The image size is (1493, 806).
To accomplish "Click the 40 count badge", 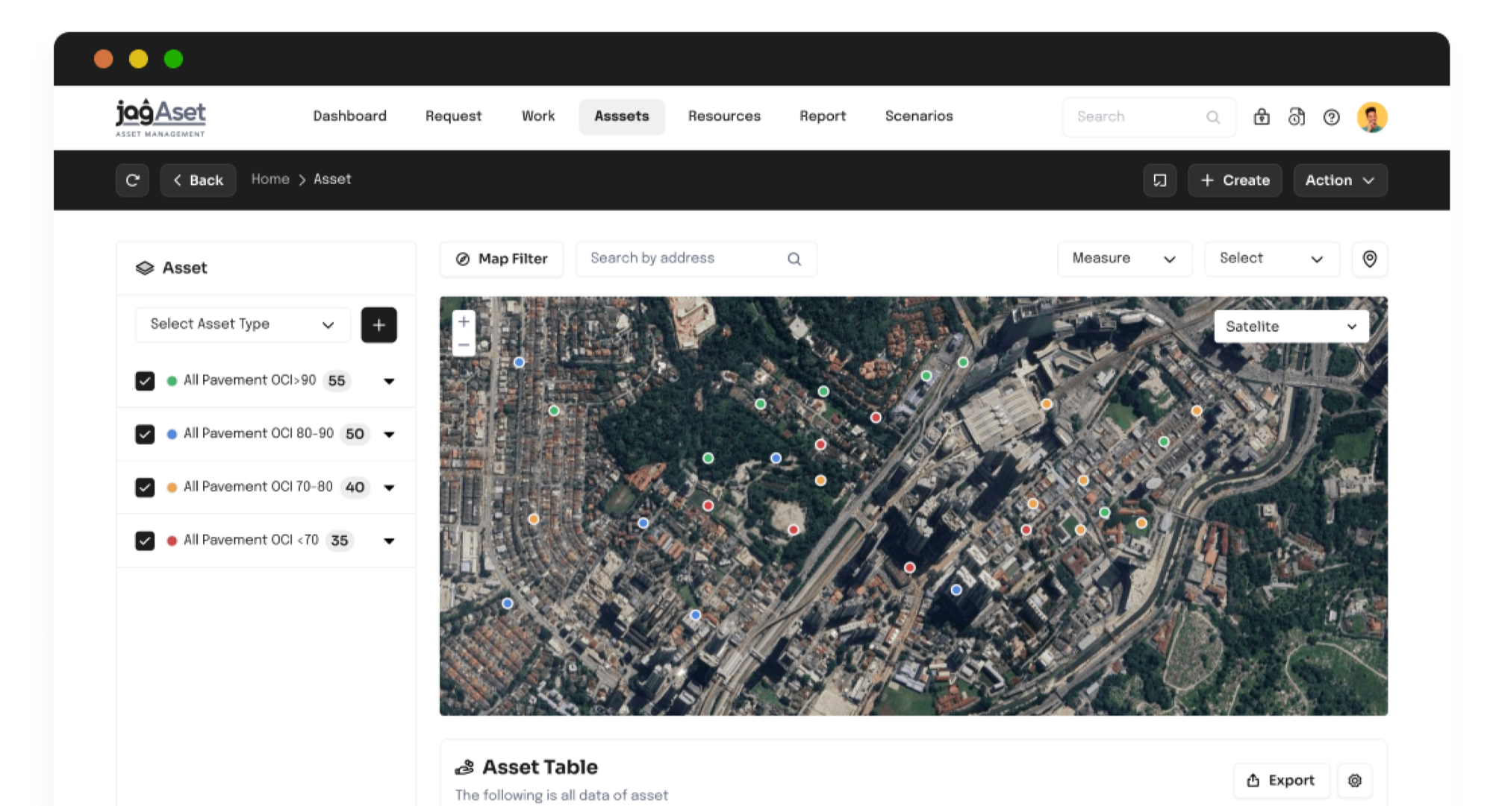I will coord(355,488).
